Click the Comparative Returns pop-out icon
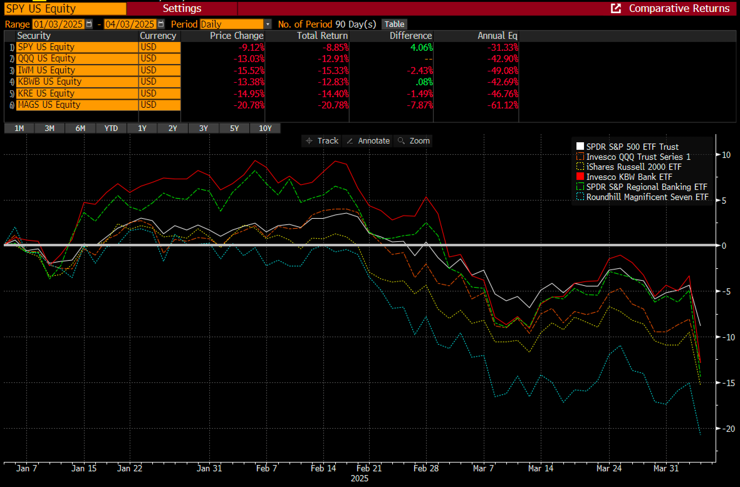Viewport: 740px width, 487px height. click(616, 8)
